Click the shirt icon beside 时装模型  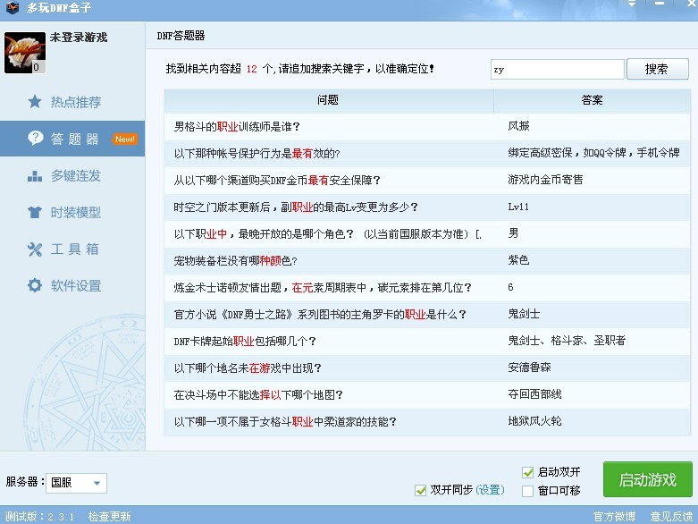(35, 212)
